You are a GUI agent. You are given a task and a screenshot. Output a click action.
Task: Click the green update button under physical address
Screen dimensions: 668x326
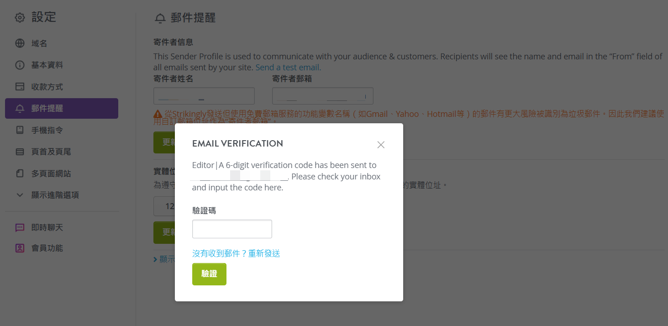point(164,232)
